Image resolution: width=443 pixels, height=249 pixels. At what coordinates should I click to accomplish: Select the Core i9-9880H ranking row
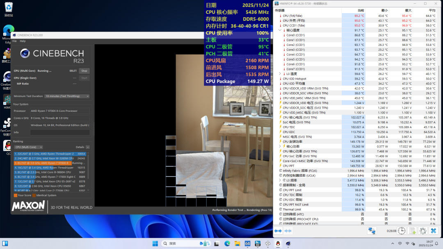tap(50, 172)
